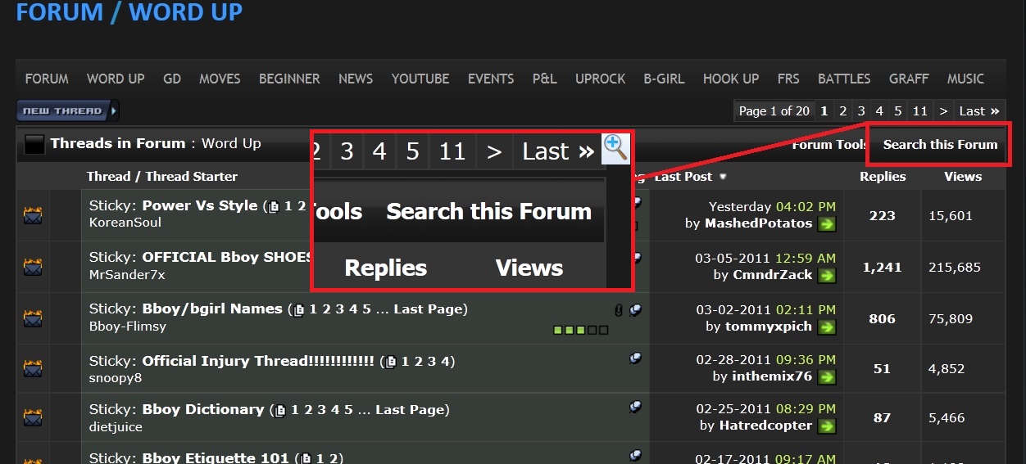This screenshot has height=464, width=1026.
Task: Click the 215,685 views value
Action: pyautogui.click(x=955, y=268)
